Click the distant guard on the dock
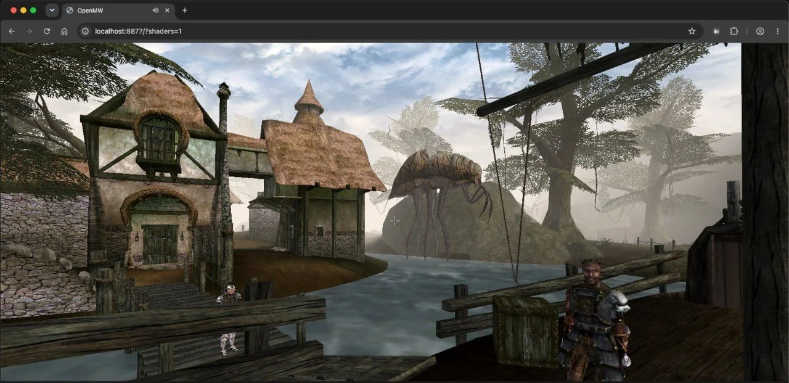 click(x=229, y=319)
